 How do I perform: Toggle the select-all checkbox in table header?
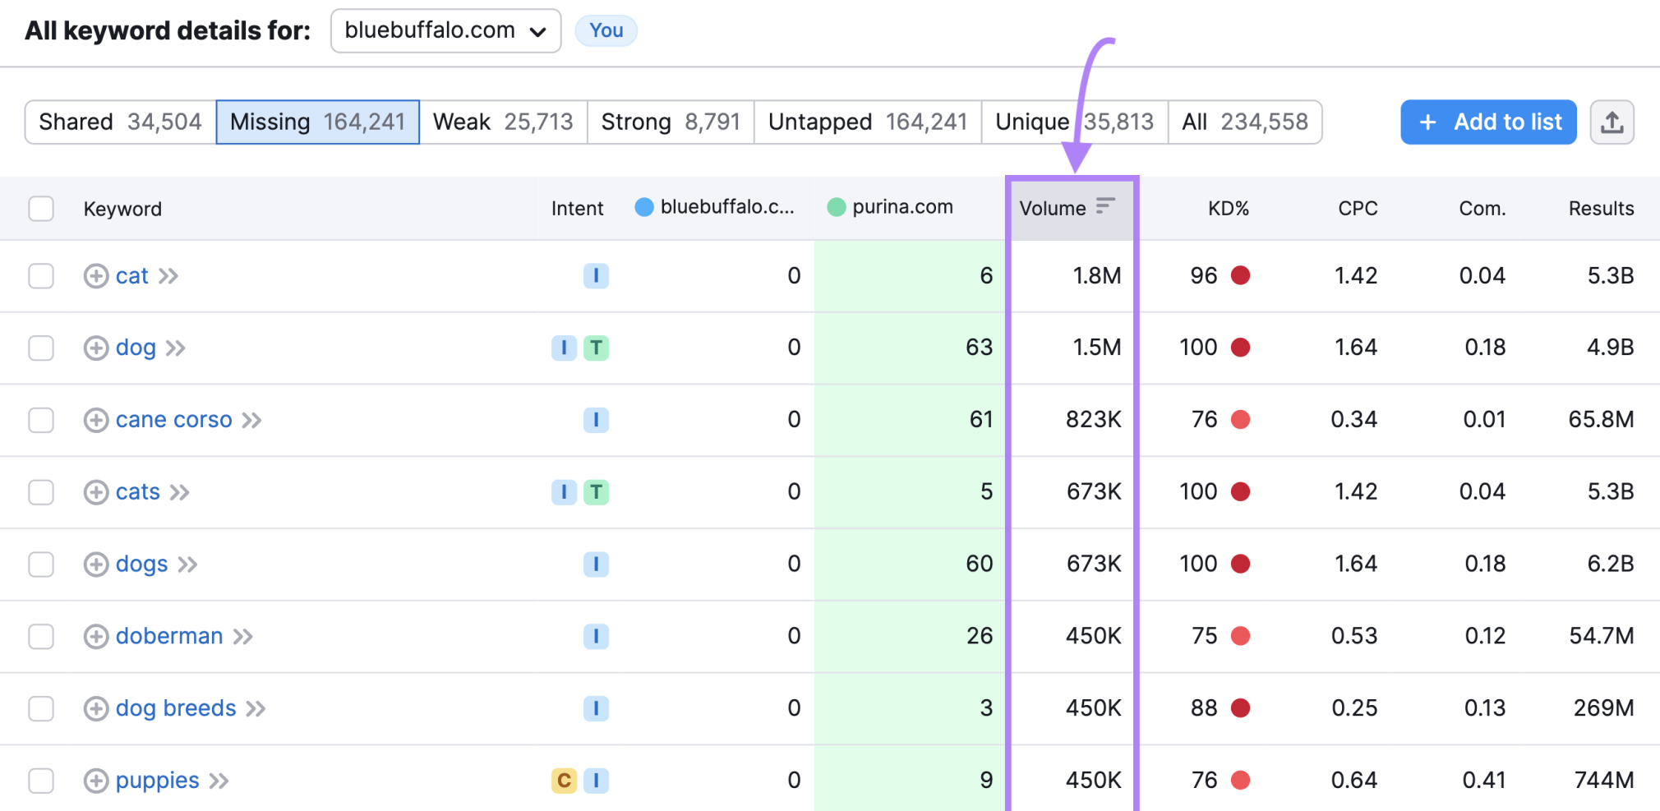tap(41, 209)
